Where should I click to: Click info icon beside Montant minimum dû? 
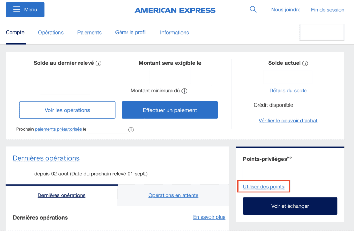point(185,91)
